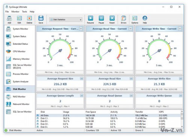Select Extended Status in the sidebar

click(20, 44)
